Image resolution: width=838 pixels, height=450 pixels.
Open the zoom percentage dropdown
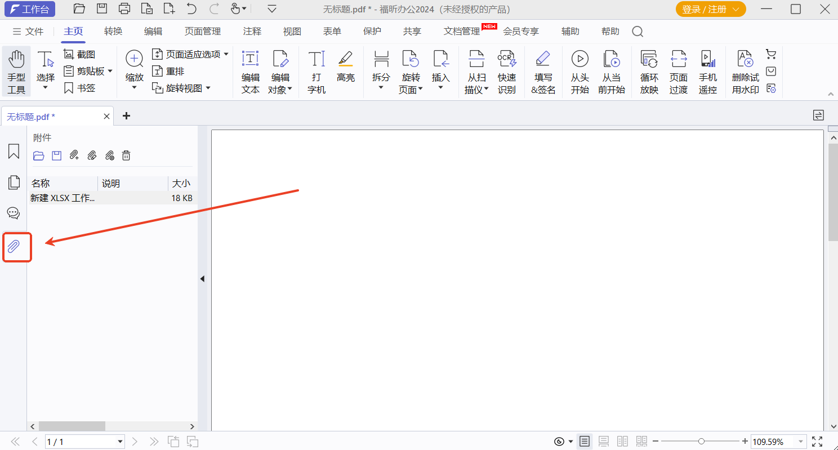click(x=801, y=442)
